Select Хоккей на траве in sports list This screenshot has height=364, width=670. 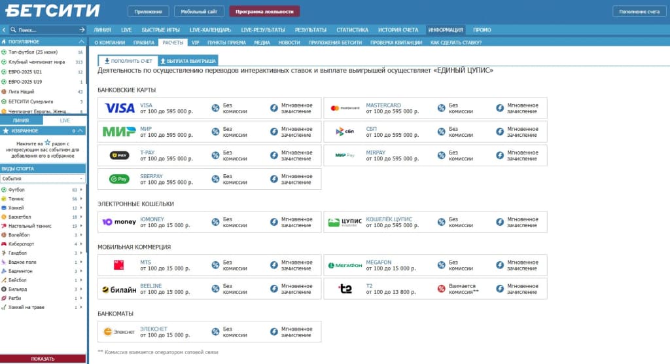[26, 307]
